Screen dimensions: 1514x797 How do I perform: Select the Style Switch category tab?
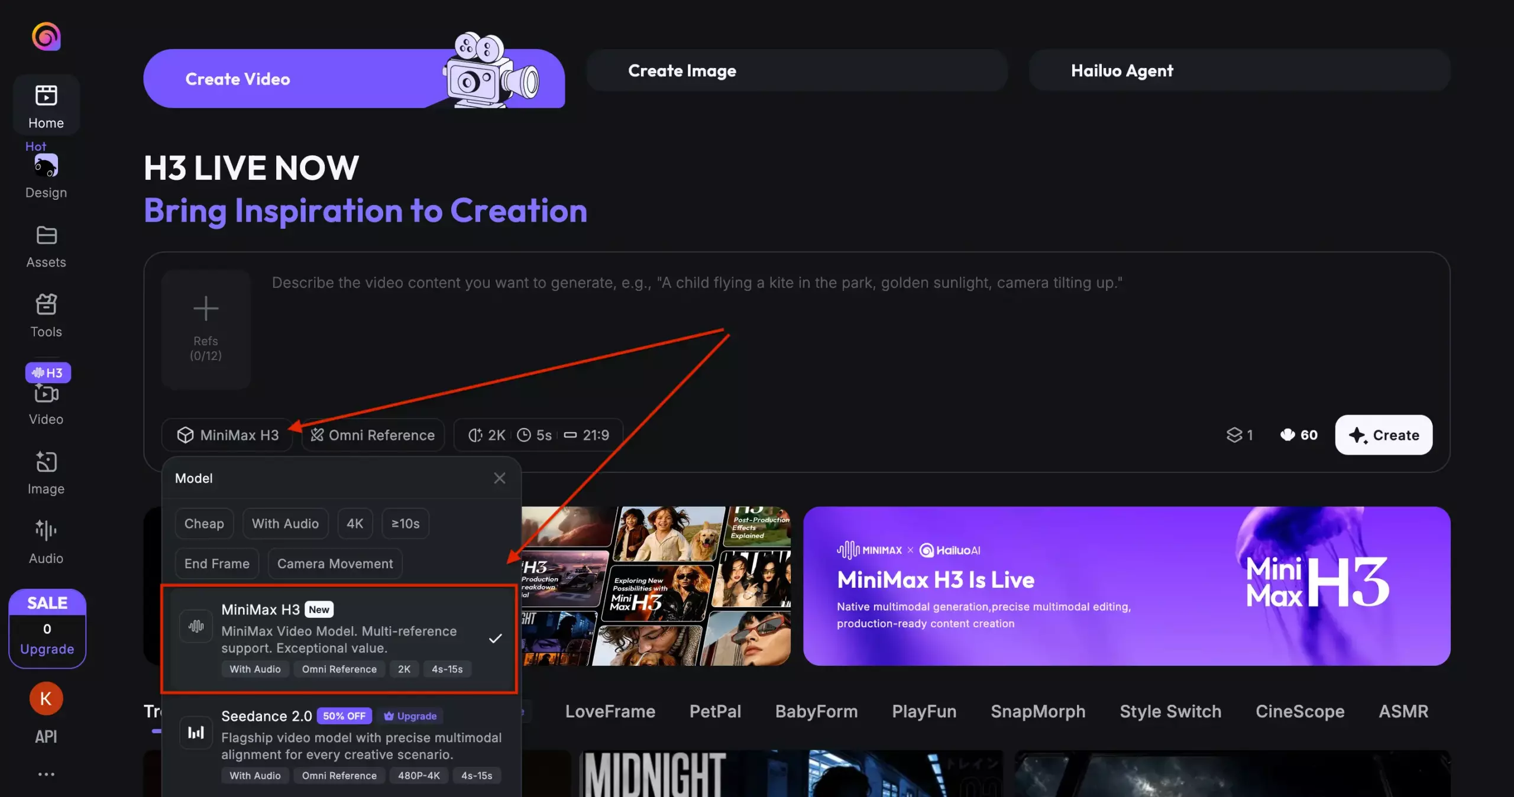click(1170, 711)
